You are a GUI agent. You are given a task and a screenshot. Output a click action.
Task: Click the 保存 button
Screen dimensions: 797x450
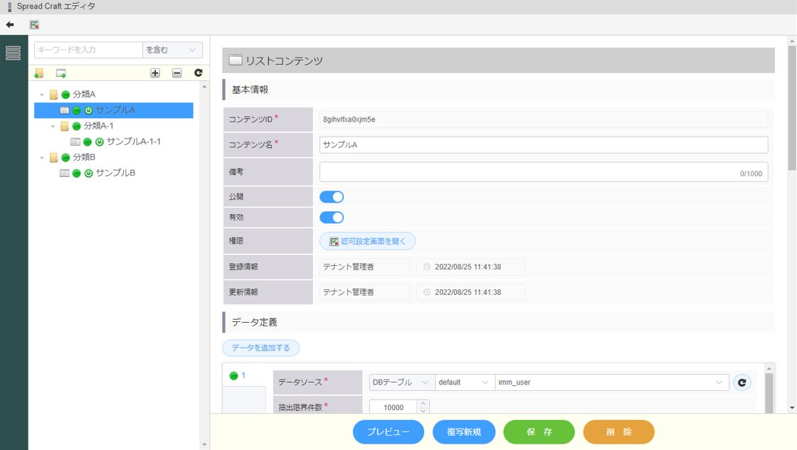[x=539, y=432]
